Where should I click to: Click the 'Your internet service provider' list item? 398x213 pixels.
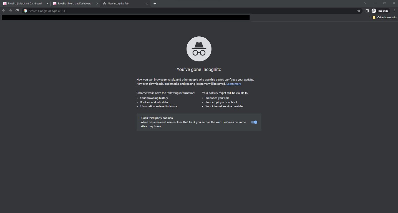(224, 106)
